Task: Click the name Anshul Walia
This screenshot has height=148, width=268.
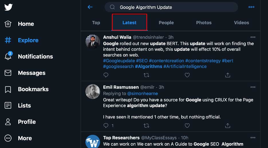Action: point(117,37)
